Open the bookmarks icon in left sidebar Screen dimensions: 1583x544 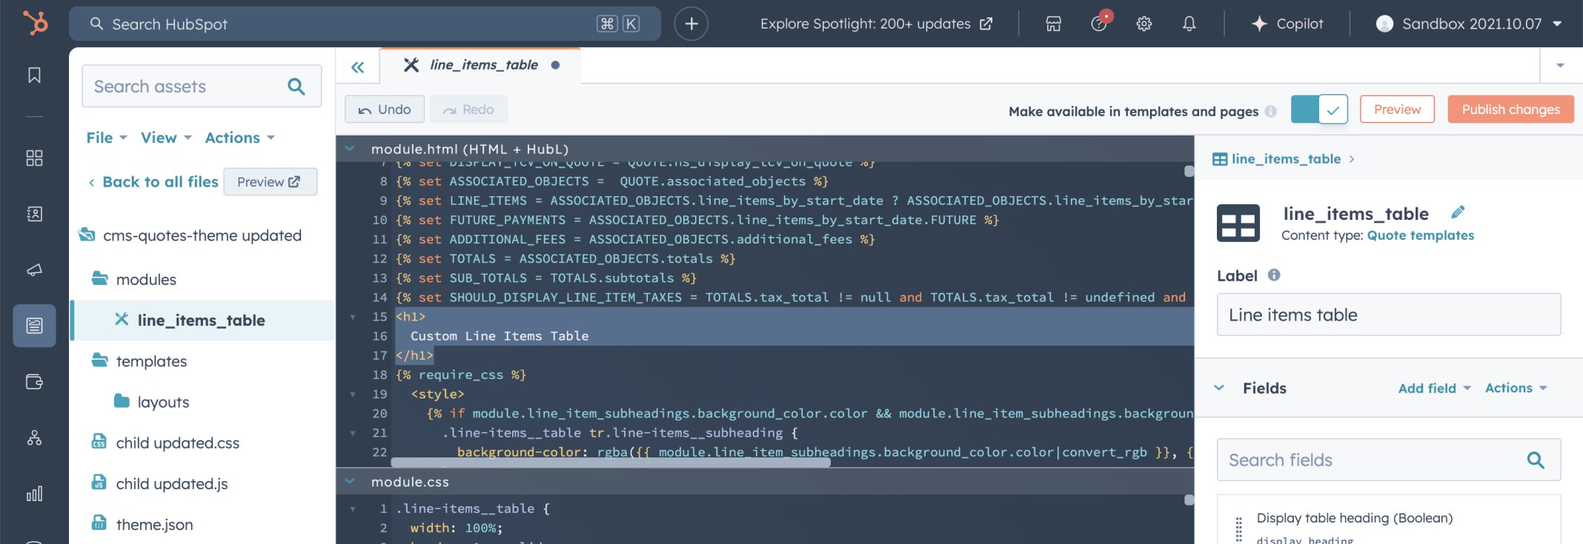coord(34,75)
